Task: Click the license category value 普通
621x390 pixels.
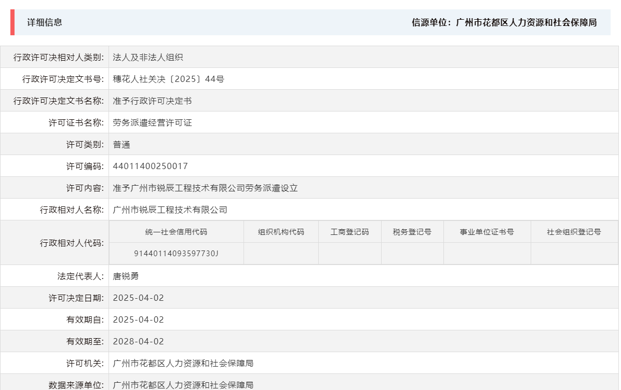Action: (x=120, y=144)
